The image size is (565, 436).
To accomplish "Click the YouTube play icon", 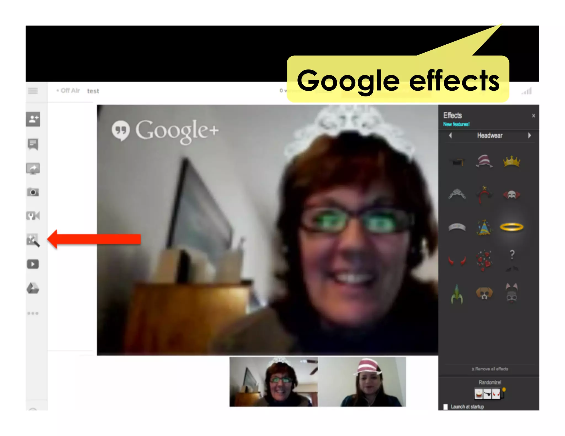I will (33, 264).
